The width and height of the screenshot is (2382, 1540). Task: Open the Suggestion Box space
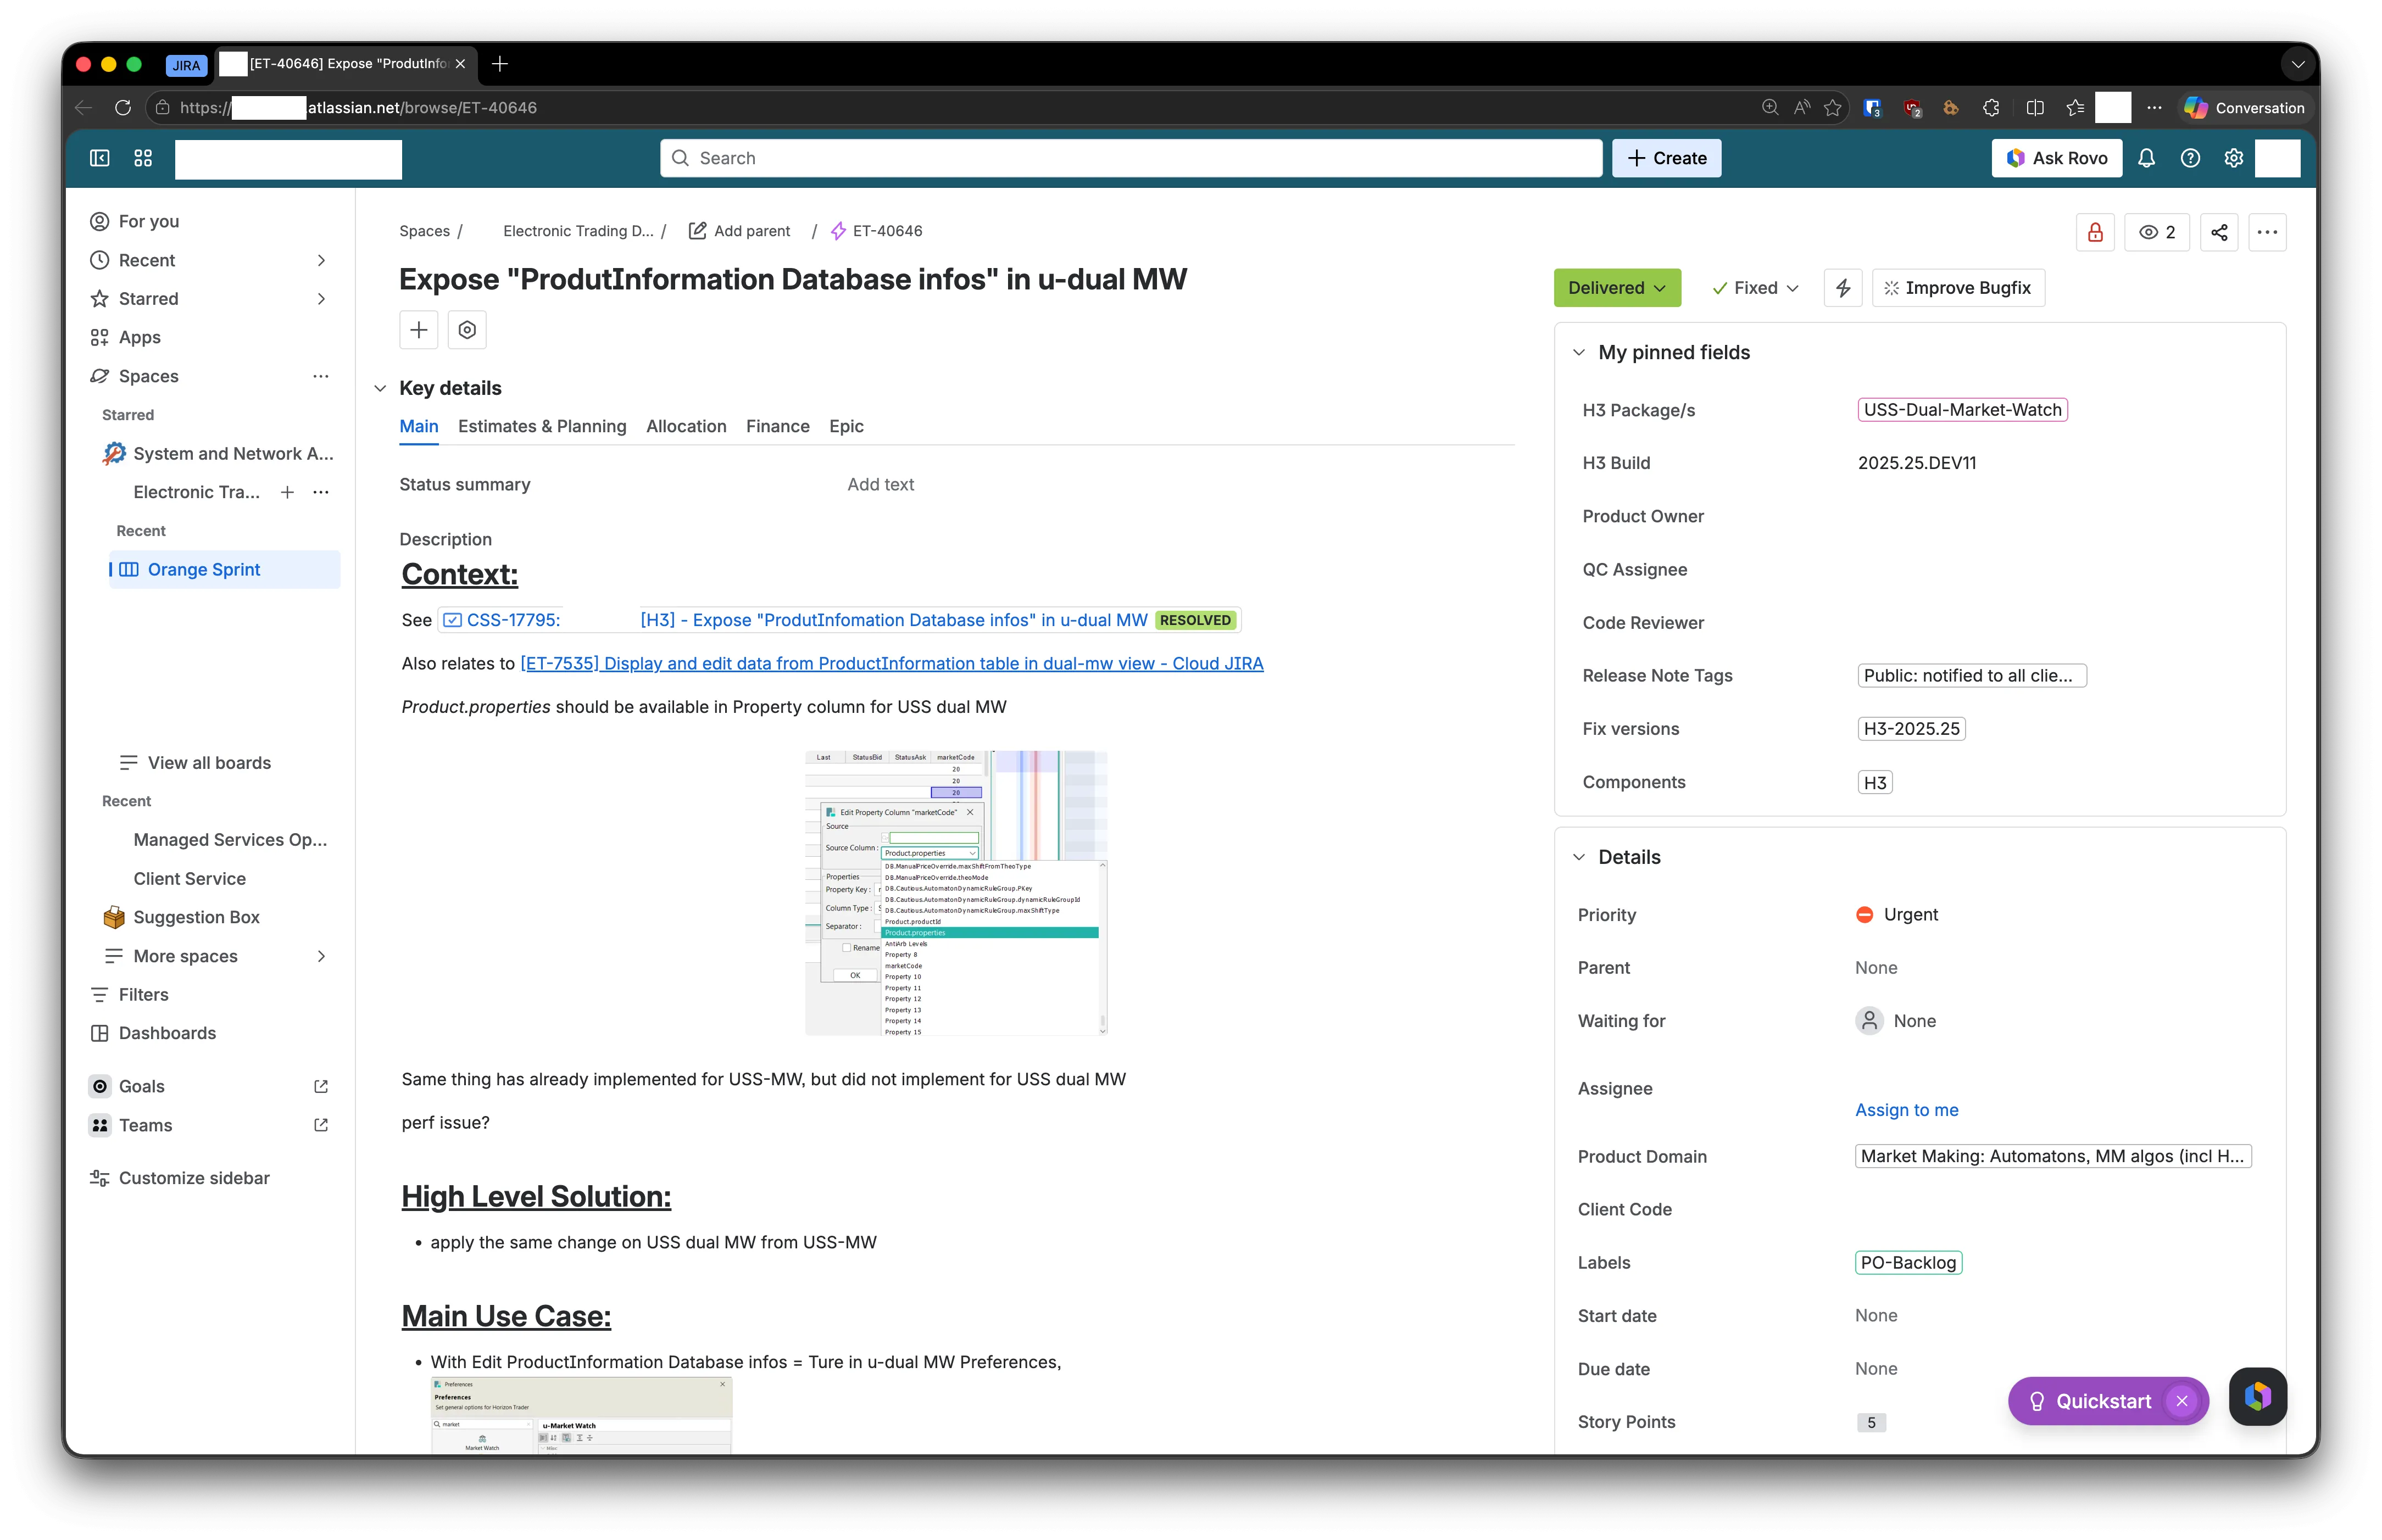tap(196, 917)
